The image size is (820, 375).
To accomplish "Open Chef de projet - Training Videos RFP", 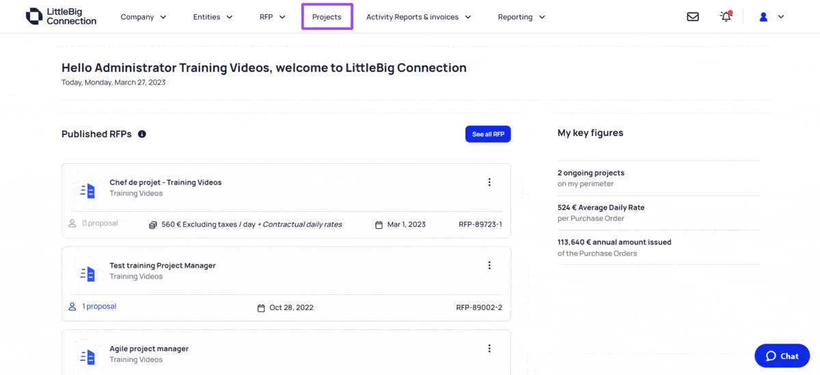I will (165, 182).
